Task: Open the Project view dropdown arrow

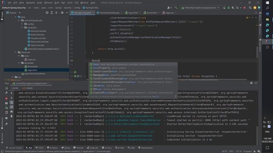Action: [20, 13]
